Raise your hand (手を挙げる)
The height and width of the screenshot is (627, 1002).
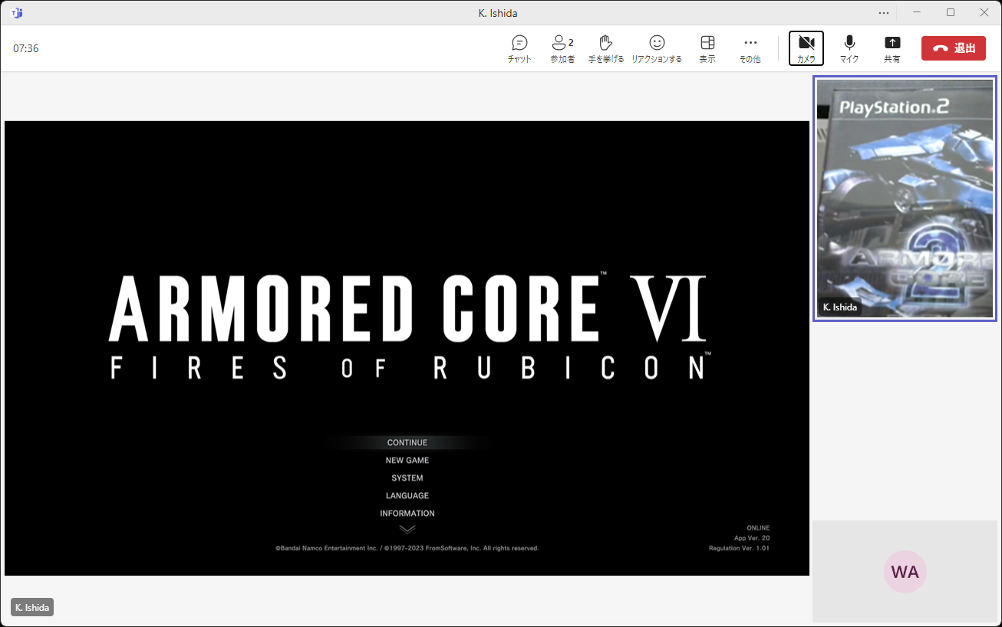(605, 48)
